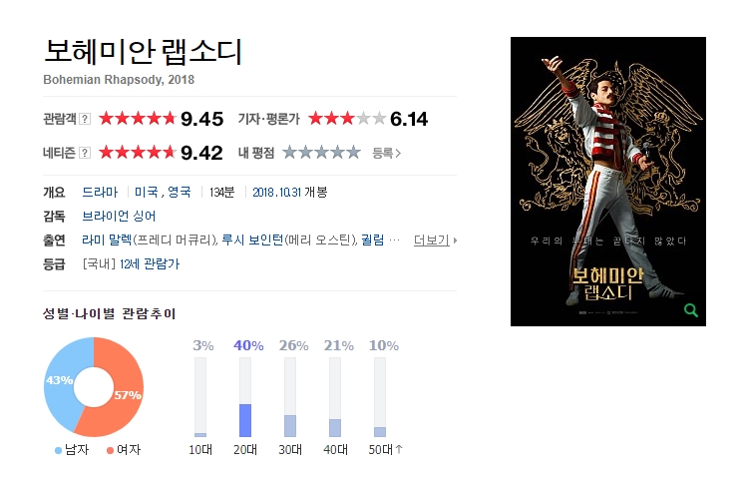Click the critic rating stars near 6.14
Screen dimensions: 750x484
click(x=347, y=118)
